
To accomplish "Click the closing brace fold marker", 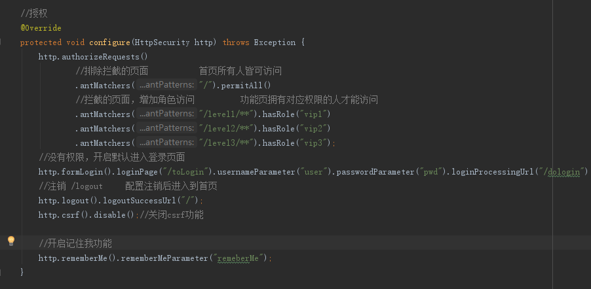I will [1, 272].
